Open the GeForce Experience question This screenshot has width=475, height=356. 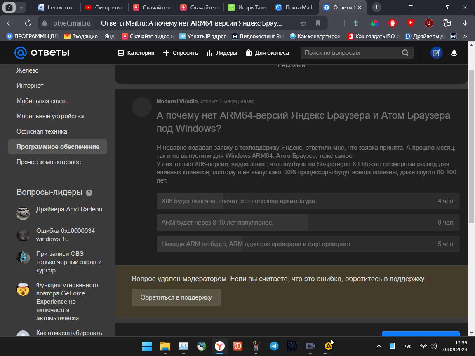[x=67, y=302]
